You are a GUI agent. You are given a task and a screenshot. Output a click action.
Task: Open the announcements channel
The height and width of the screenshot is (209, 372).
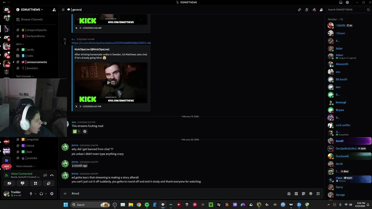point(37,62)
